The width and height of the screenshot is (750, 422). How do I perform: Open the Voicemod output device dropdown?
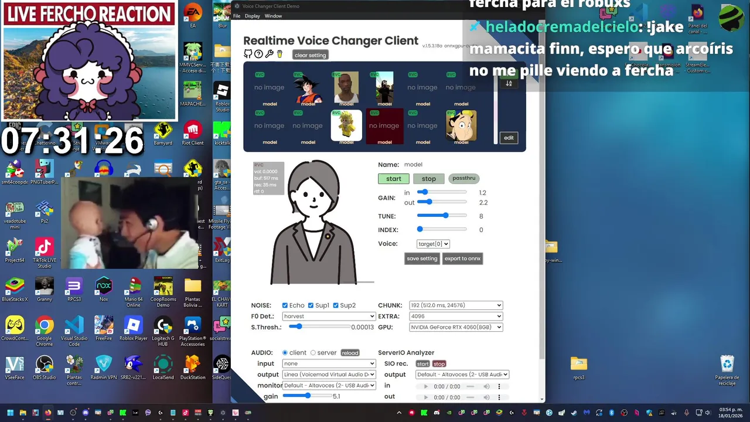click(x=329, y=375)
